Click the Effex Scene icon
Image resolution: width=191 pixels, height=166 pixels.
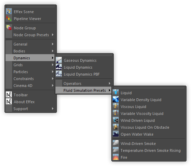tap(9, 11)
